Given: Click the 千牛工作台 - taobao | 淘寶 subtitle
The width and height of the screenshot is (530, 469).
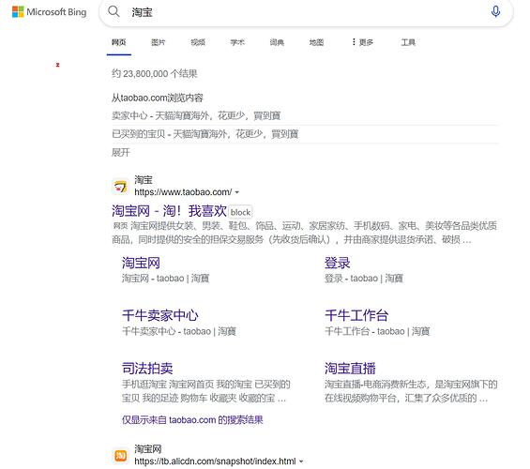Looking at the screenshot, I should coord(377,331).
